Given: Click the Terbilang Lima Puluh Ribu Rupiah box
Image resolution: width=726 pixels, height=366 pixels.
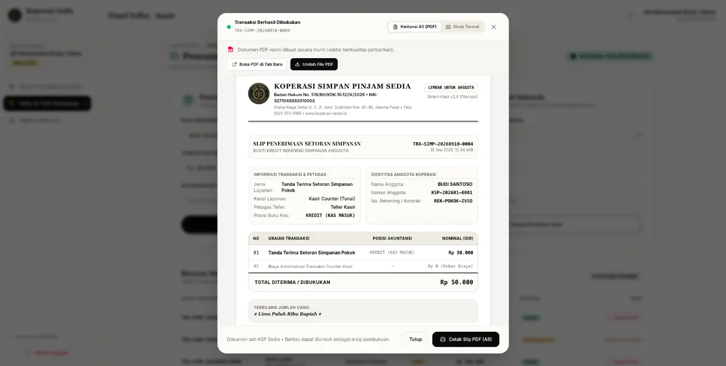Looking at the screenshot, I should 363,311.
